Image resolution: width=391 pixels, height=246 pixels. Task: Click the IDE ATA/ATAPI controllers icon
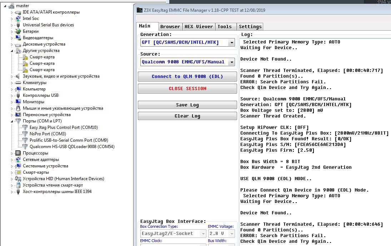(x=18, y=12)
